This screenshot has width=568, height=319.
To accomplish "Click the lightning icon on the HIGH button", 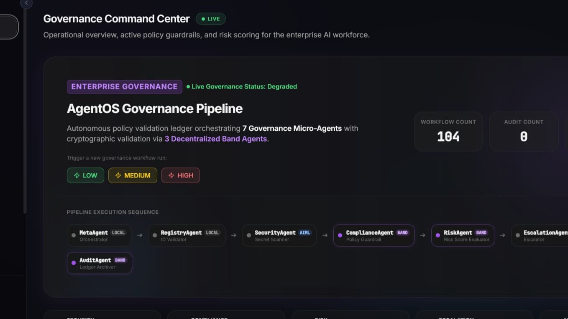I will tap(171, 175).
